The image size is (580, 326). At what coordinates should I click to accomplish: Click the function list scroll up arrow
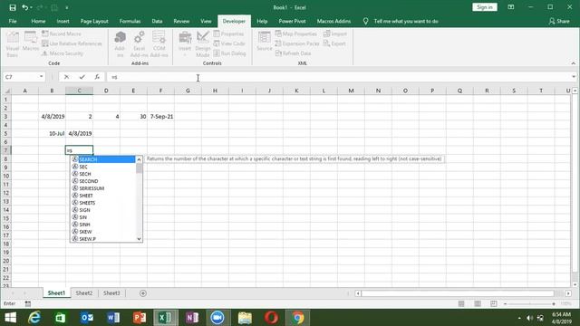[139, 159]
